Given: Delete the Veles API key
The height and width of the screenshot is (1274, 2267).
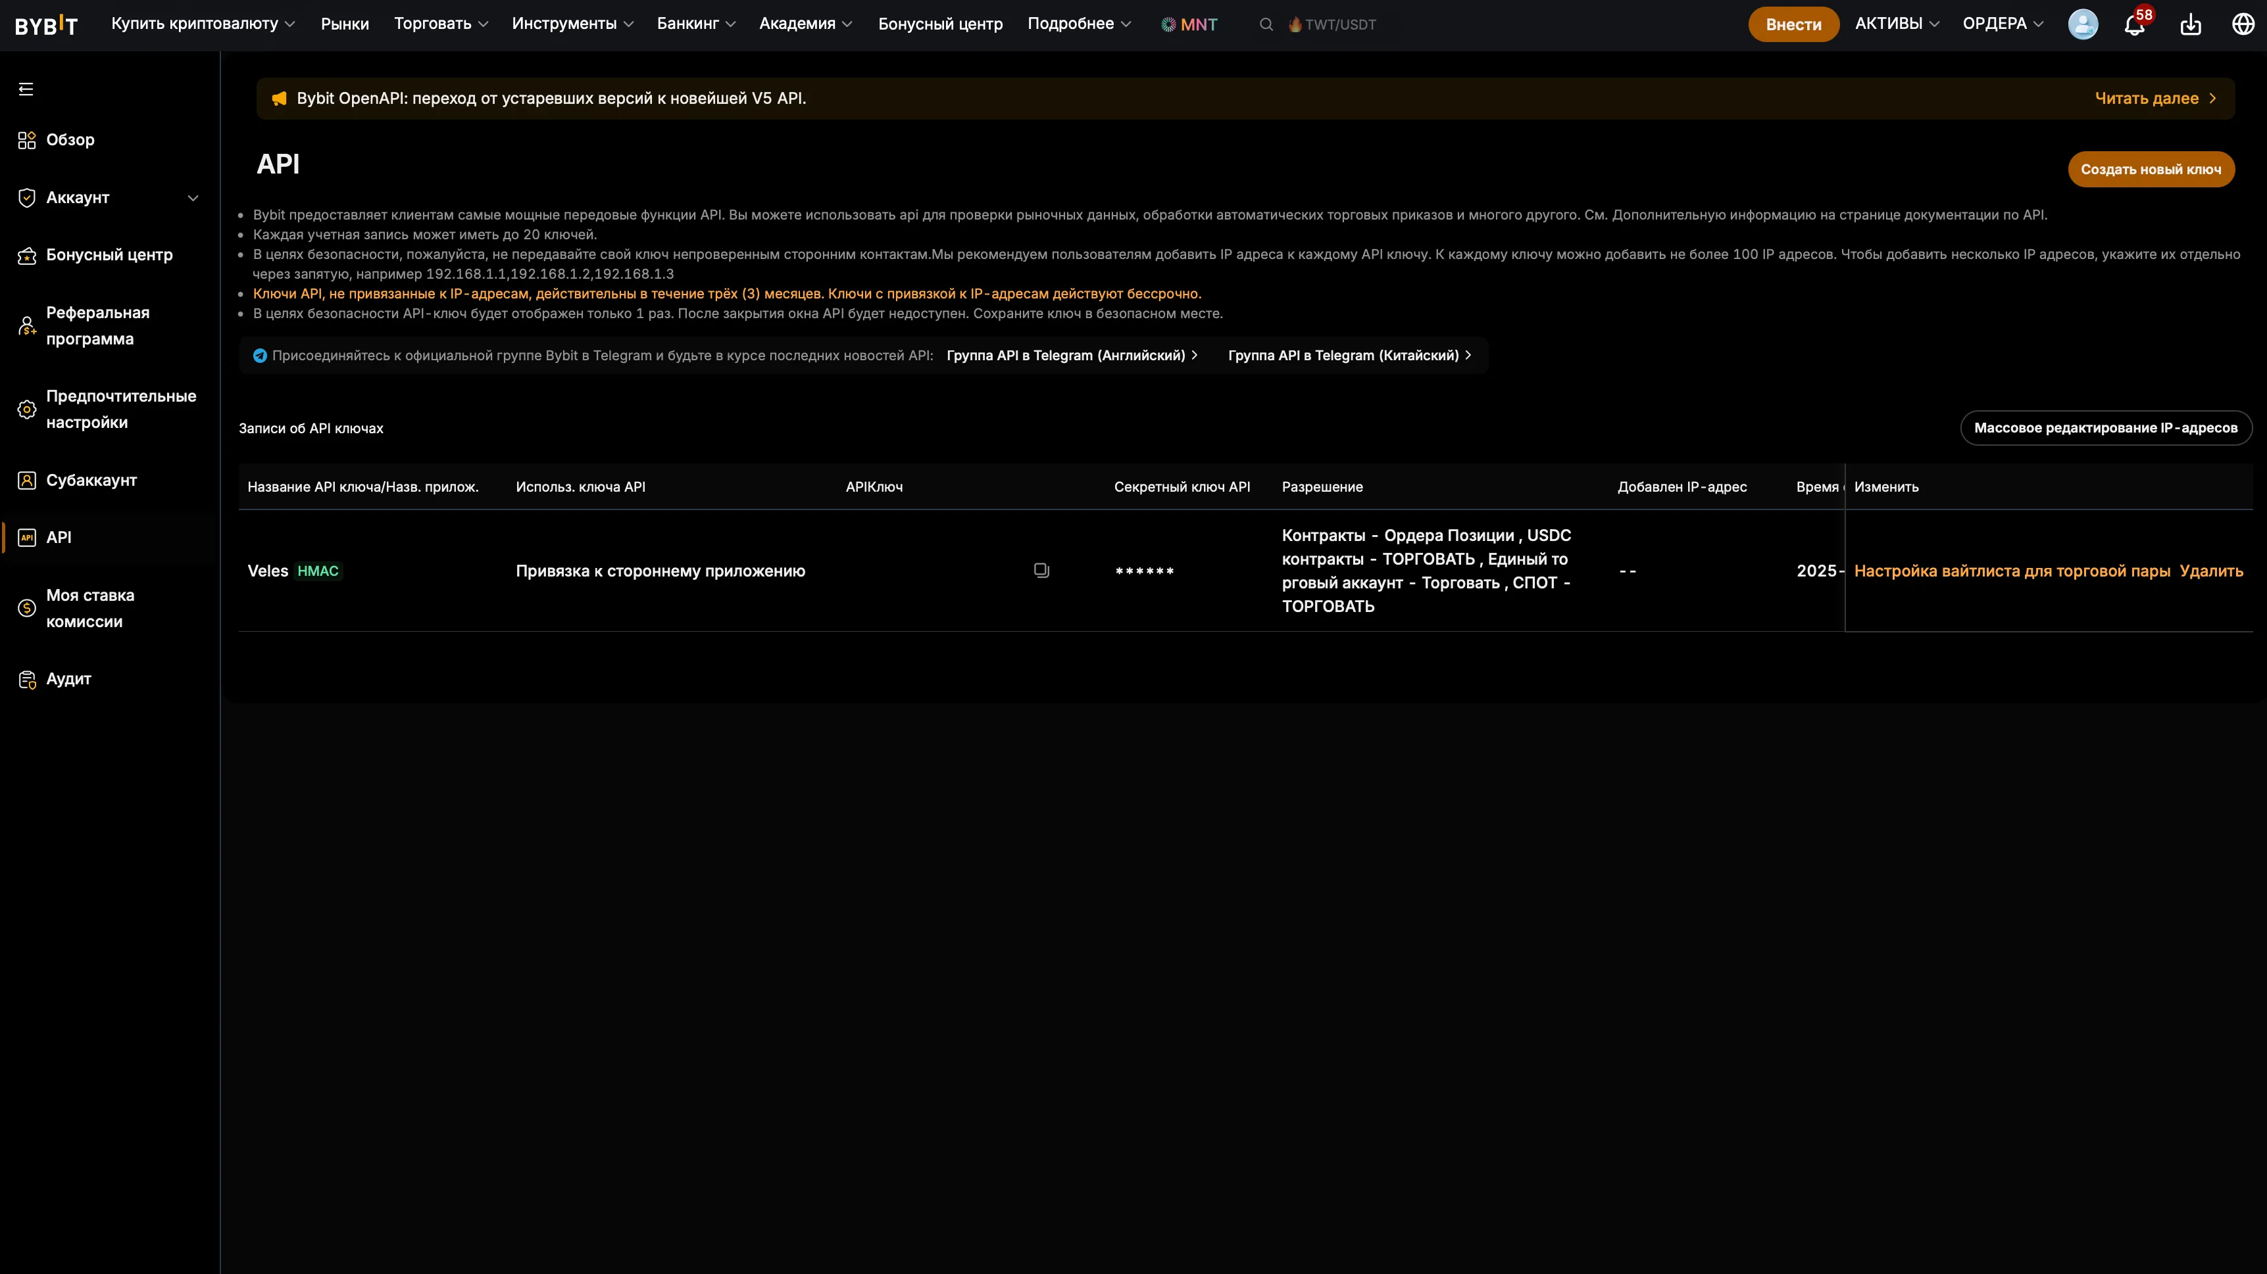Looking at the screenshot, I should point(2212,570).
